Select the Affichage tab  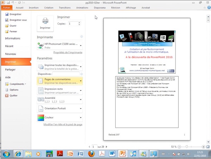131,8
